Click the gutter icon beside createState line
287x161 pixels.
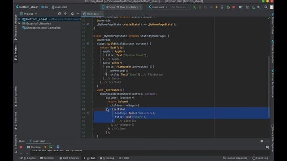(x=88, y=24)
